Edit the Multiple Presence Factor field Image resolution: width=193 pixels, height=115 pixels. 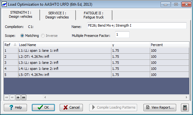tap(122, 35)
